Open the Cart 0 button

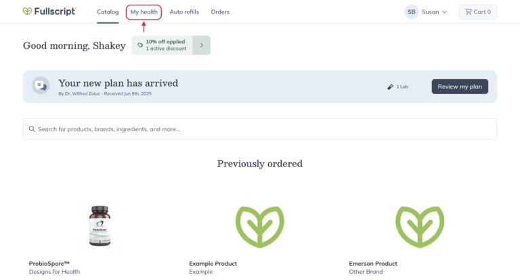[x=477, y=11]
